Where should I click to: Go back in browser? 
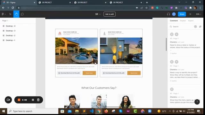[x=3, y=8]
